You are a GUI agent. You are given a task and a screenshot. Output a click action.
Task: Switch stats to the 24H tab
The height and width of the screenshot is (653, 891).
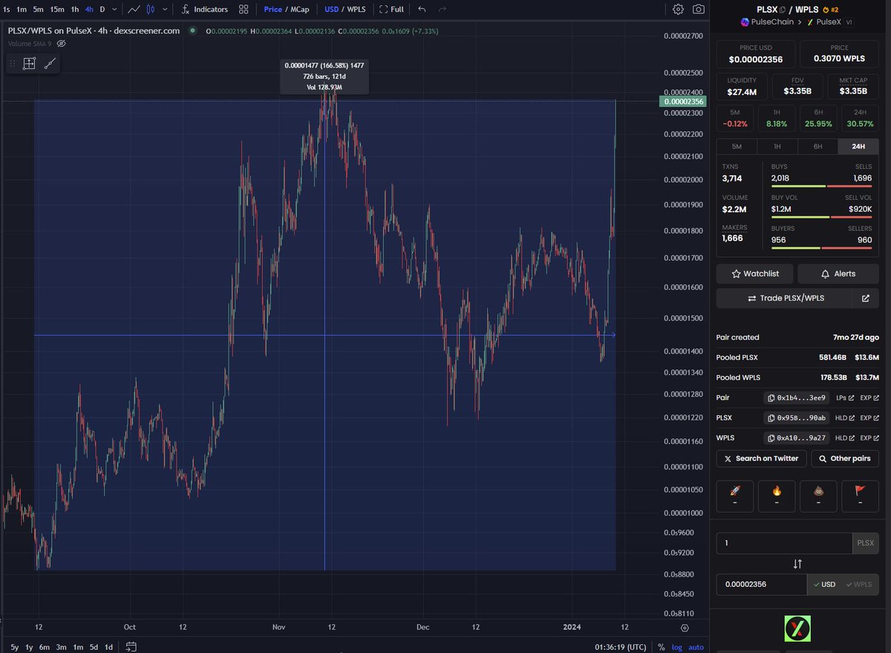click(x=858, y=146)
